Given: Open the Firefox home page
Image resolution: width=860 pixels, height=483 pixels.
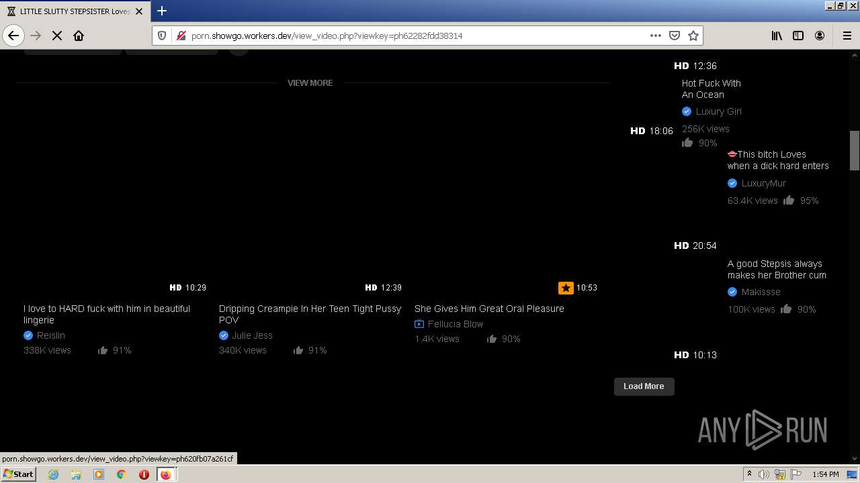Looking at the screenshot, I should click(x=79, y=36).
